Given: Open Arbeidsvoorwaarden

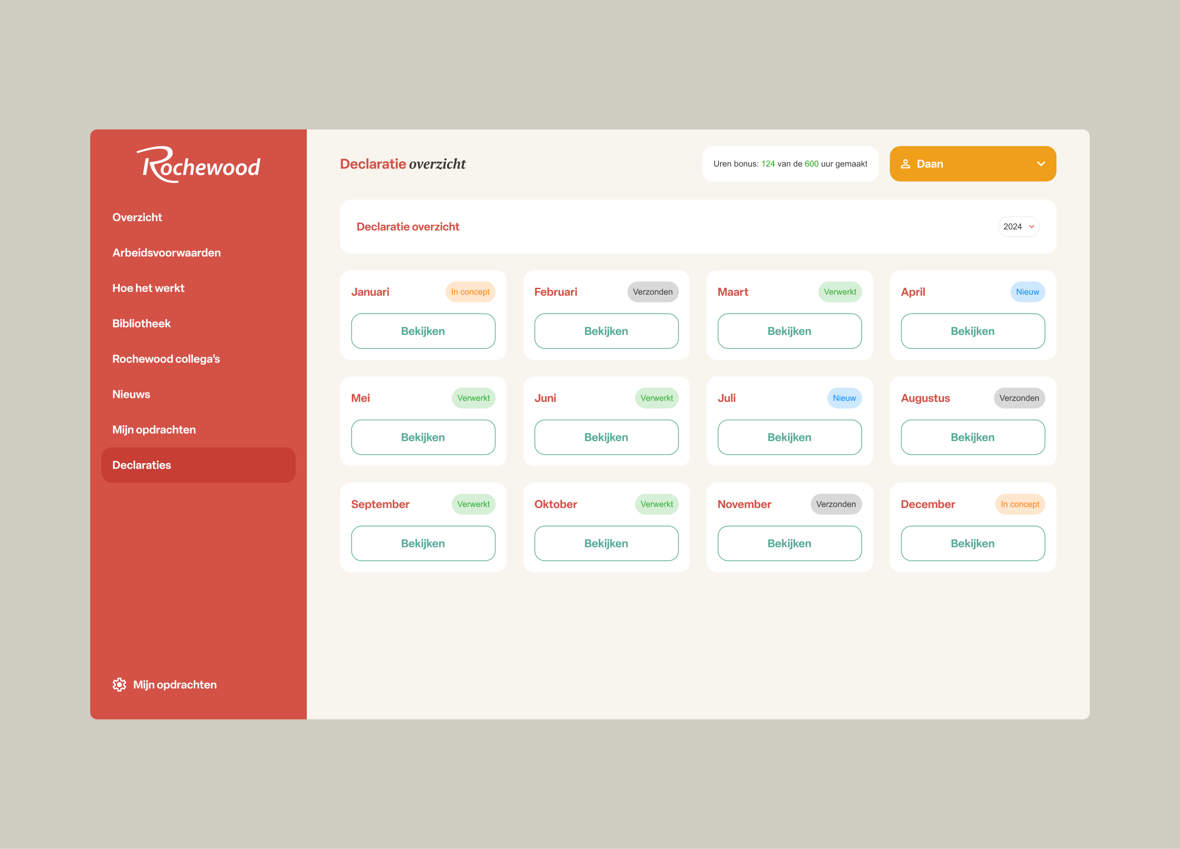Looking at the screenshot, I should [x=167, y=252].
